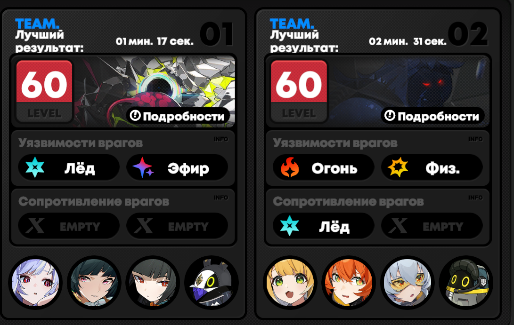Click the purple-haired character avatar in Team 01

pyautogui.click(x=35, y=283)
